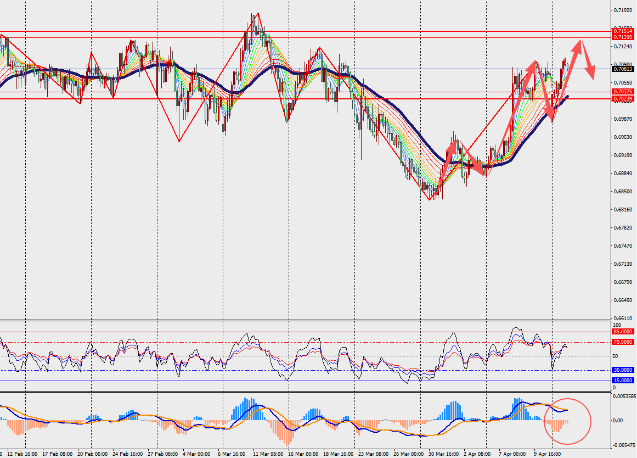Click the 85.0000 oscillator level label
Screen dimensions: 637x458
pos(623,332)
